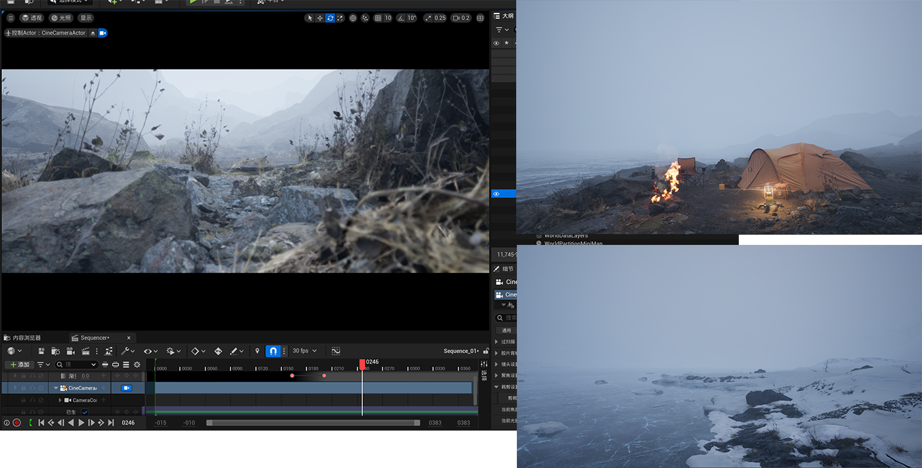Toggle grid snapping in viewport toolbar
Screen dimensions: 922x468
click(378, 18)
